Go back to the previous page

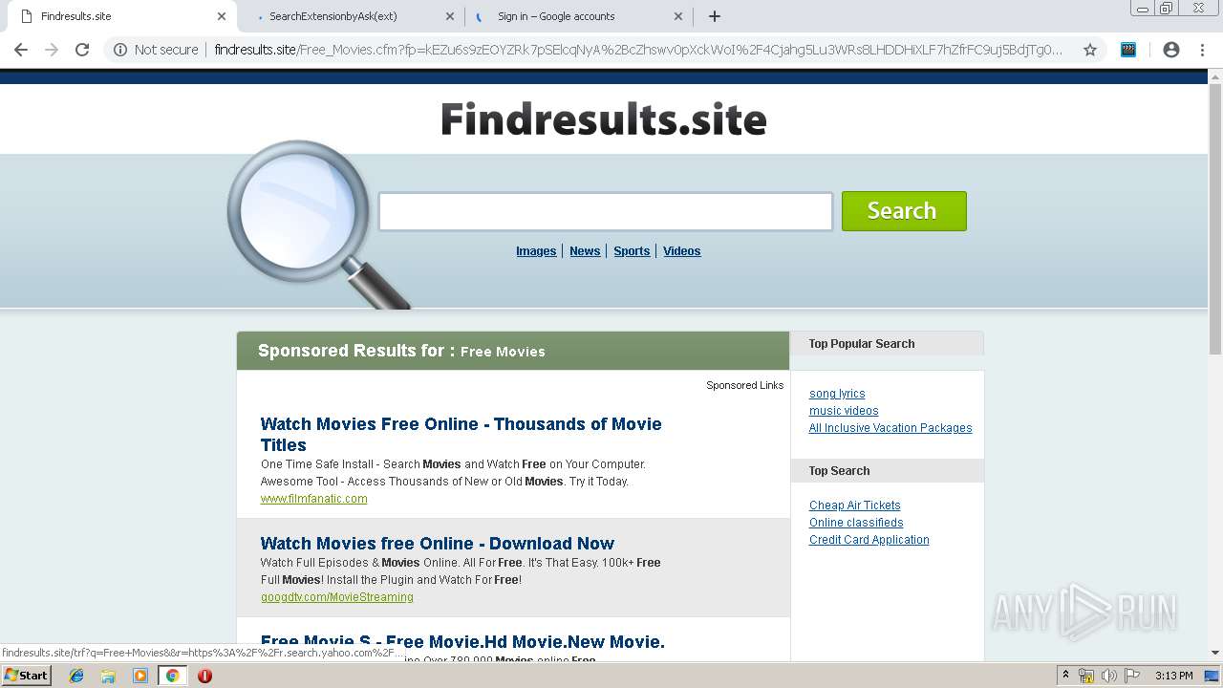21,50
